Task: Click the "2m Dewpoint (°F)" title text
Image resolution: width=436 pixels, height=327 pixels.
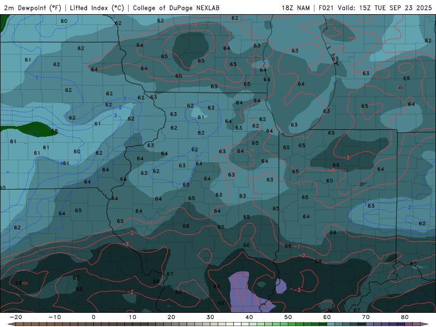Action: [33, 8]
